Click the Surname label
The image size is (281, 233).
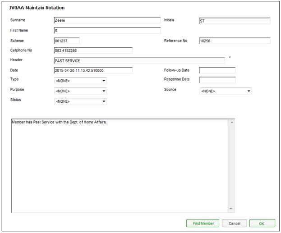[18, 20]
